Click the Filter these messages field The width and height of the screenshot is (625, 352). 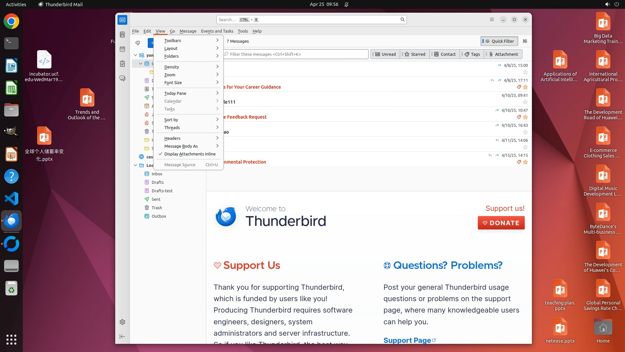click(x=296, y=54)
